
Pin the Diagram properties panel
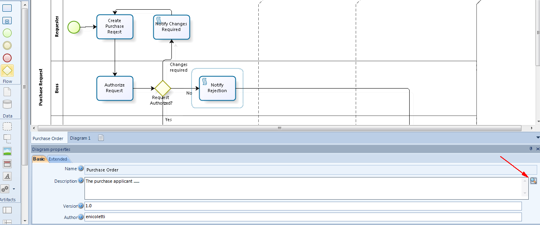point(531,149)
